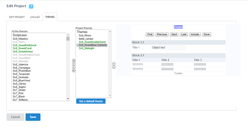
Task: Select the Themes tab
Action: 50,17
